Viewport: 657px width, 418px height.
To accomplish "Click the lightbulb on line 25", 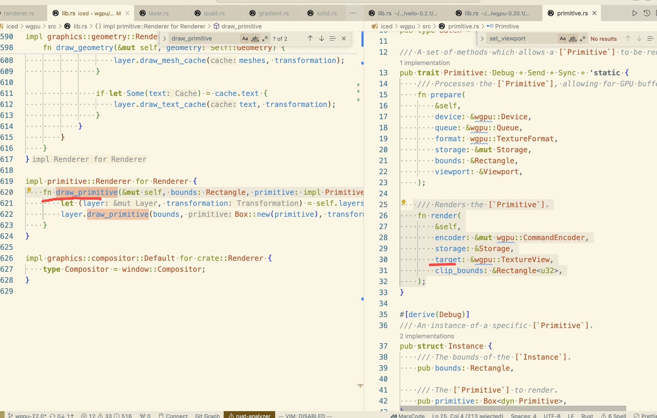I will coord(404,203).
